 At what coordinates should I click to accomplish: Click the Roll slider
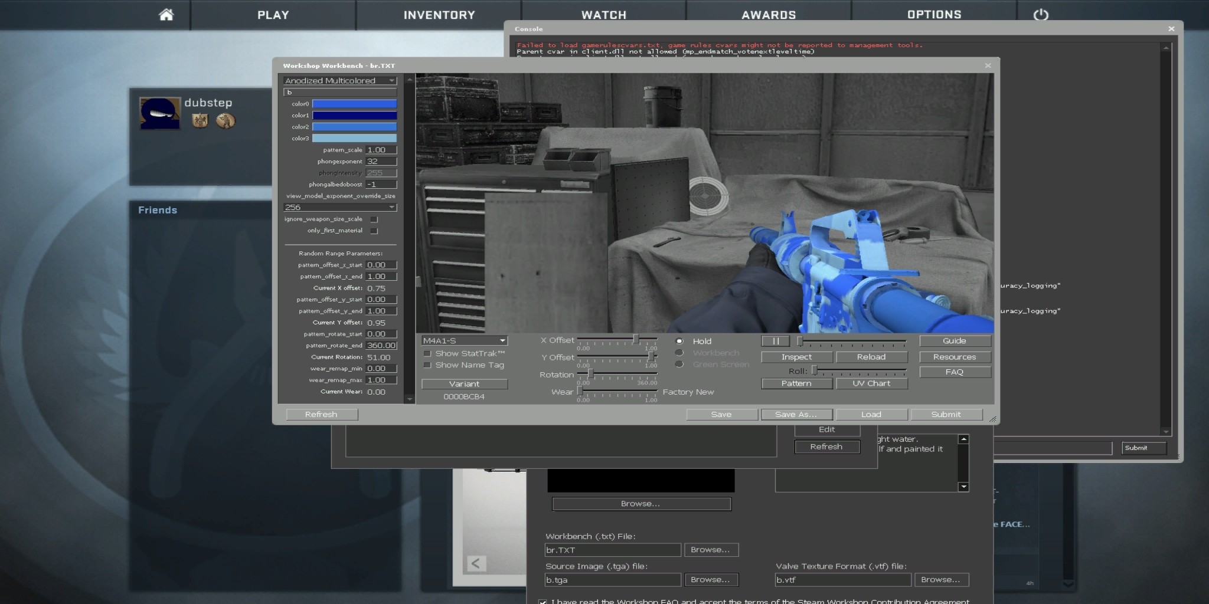pyautogui.click(x=859, y=370)
